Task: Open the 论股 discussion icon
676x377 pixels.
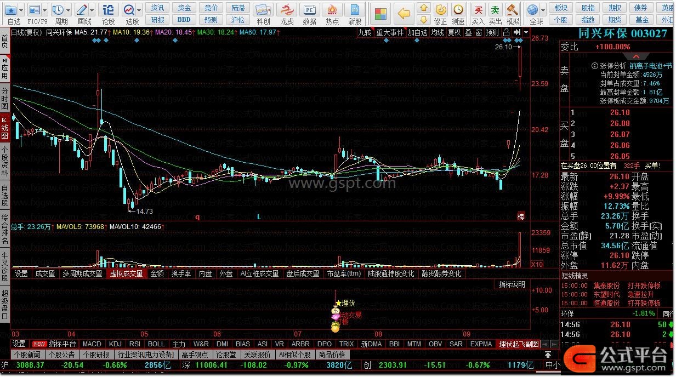Action: pos(109,10)
